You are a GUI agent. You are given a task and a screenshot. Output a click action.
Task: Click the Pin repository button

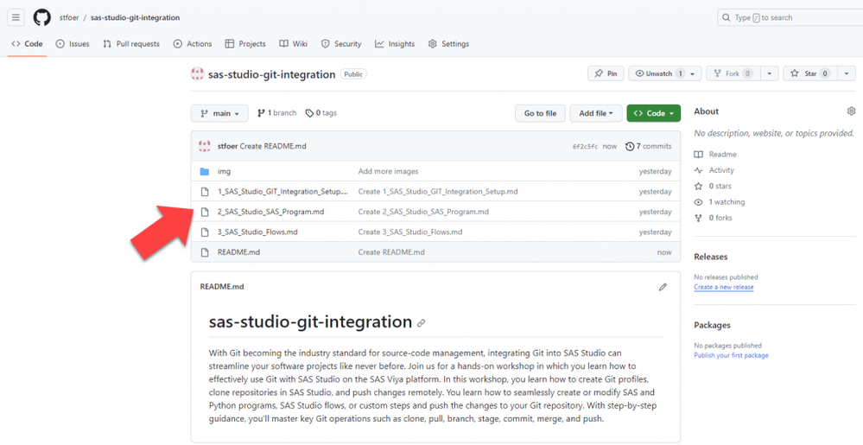(605, 74)
